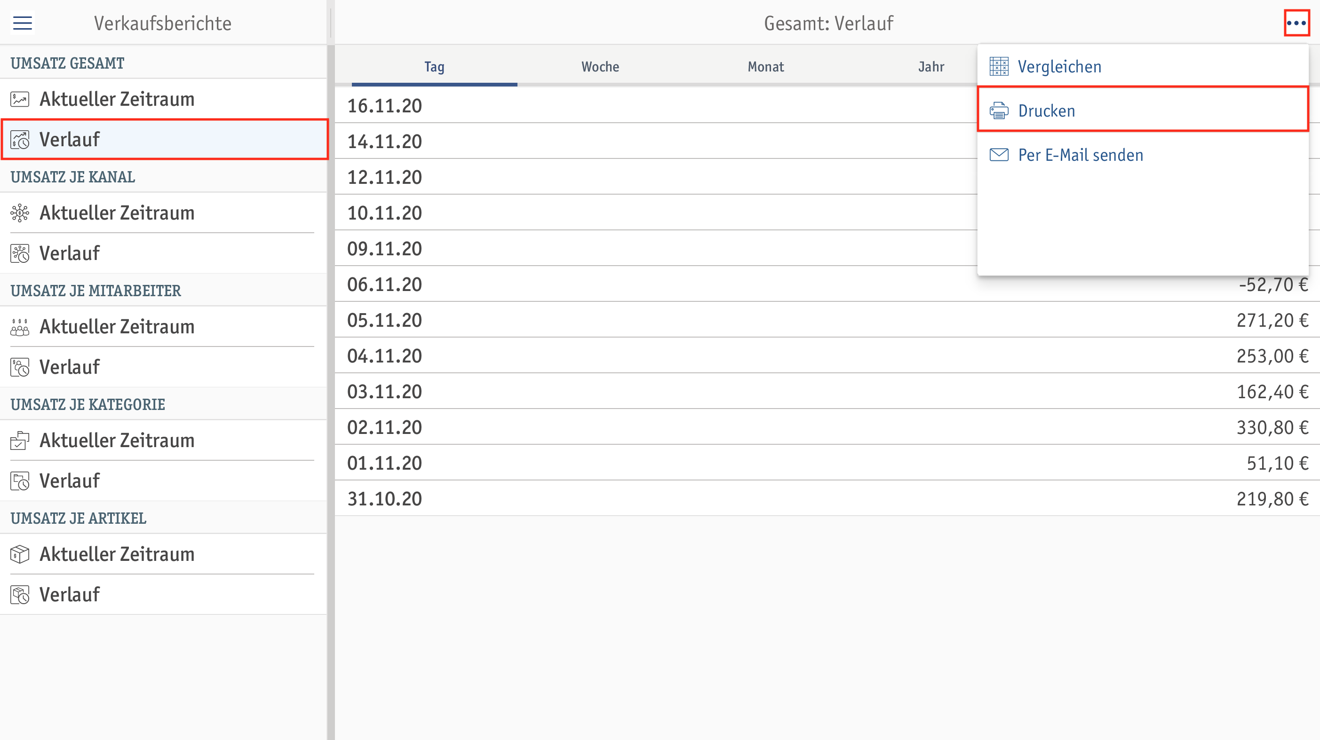Click the Vergleichen grid icon
Image resolution: width=1320 pixels, height=740 pixels.
[x=999, y=67]
